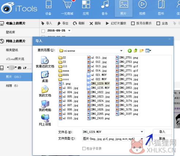Image resolution: width=180 pixels, height=156 pixels.
Task: Select the folder named aaaa
Action: [64, 70]
